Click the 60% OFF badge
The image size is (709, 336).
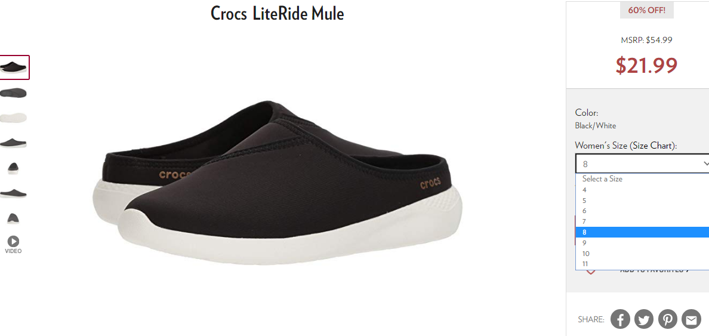[x=646, y=10]
